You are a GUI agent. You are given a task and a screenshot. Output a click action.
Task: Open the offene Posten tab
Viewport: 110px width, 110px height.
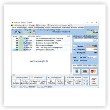tap(56, 27)
